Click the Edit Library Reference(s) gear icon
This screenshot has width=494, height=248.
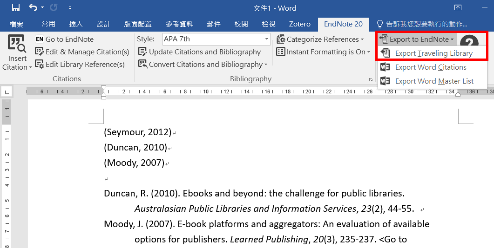point(40,64)
